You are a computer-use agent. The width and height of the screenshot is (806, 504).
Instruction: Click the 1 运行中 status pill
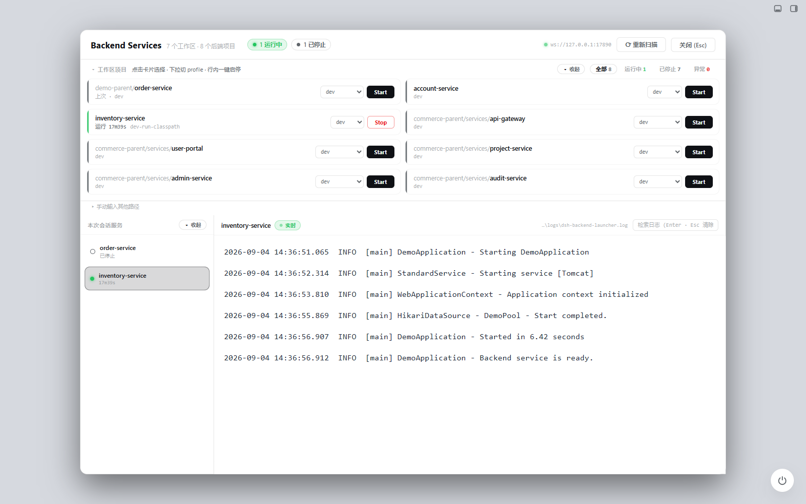tap(267, 45)
